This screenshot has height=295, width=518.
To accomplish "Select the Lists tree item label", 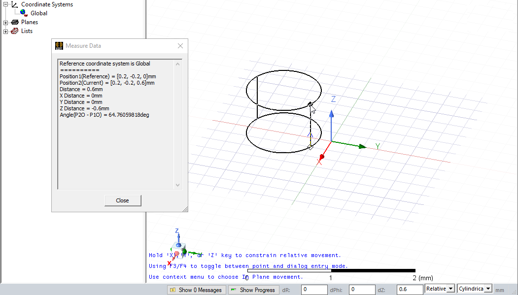I will (27, 31).
